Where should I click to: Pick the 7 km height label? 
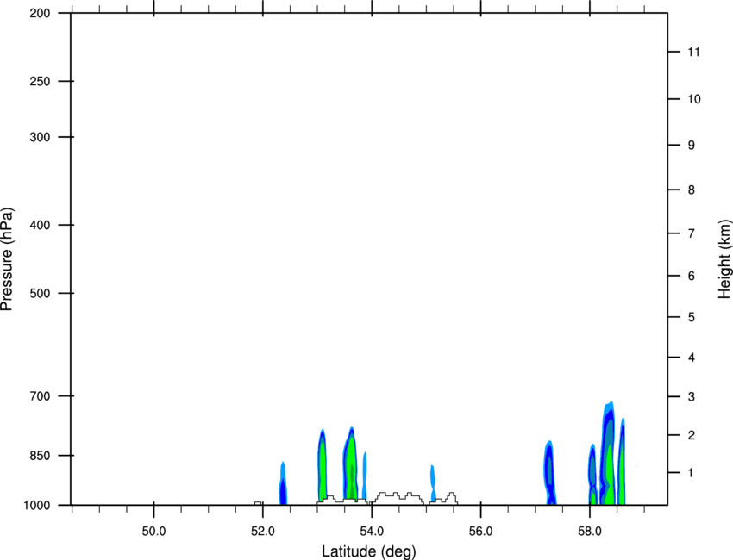tap(692, 233)
